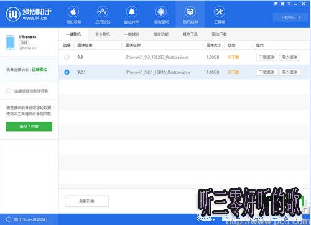Click the 选择 column header
Screen dimensions: 311x225
pos(67,45)
